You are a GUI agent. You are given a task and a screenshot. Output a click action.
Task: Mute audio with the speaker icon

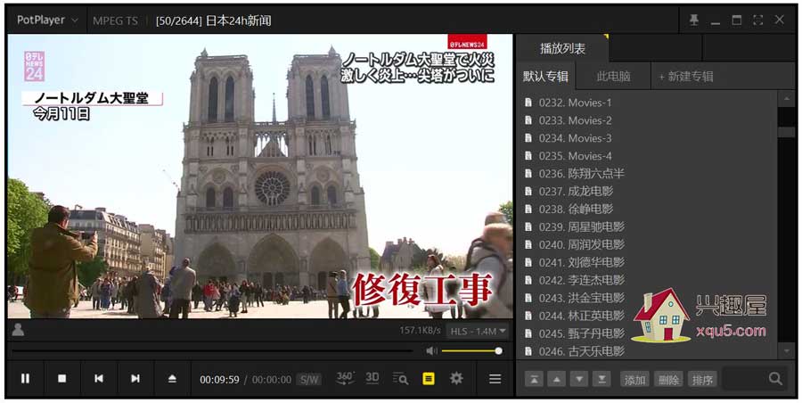coord(431,350)
